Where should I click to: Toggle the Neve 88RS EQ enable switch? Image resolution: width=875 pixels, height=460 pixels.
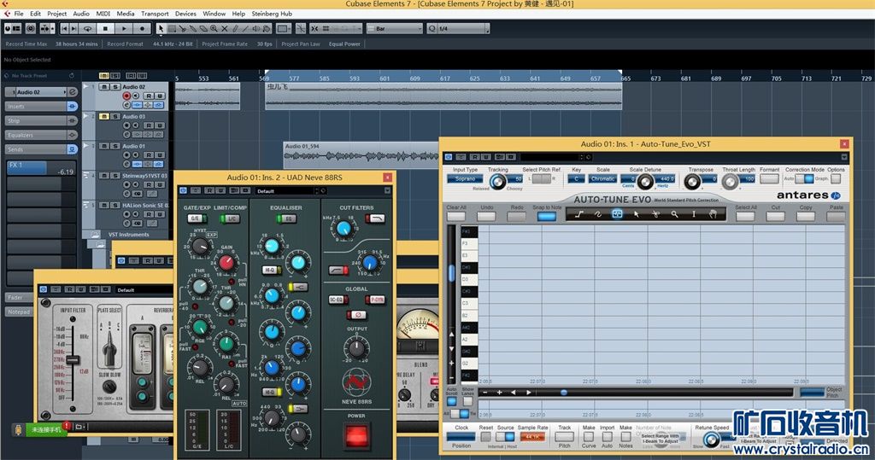(x=285, y=218)
